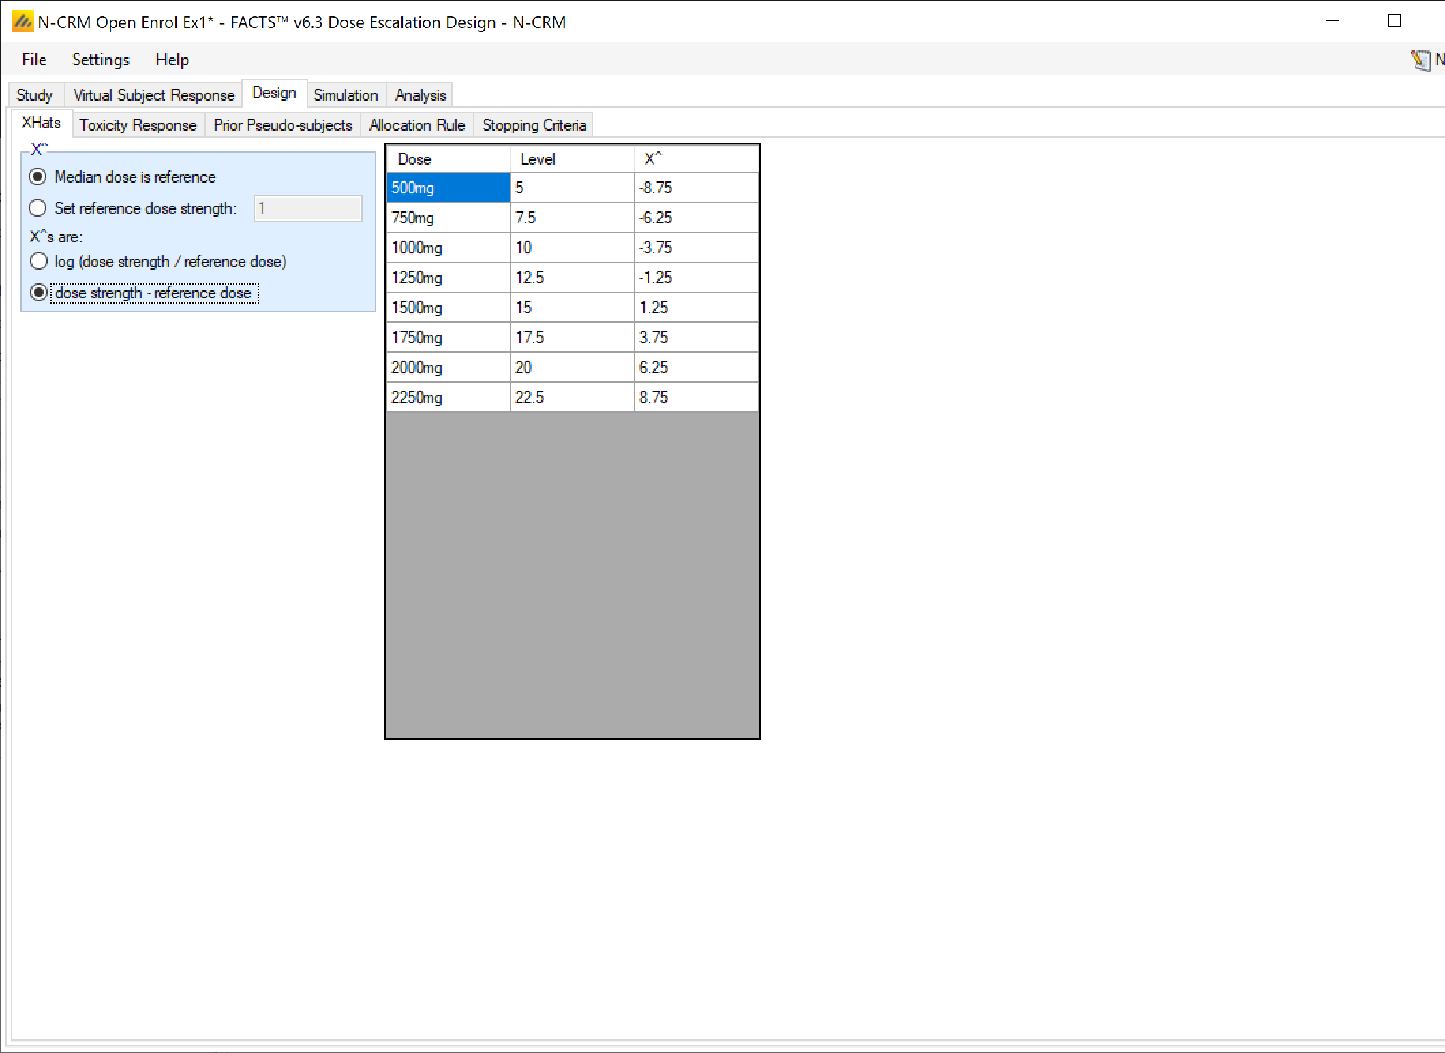Open Prior Pseudo-subjects sub-tab
This screenshot has width=1445, height=1053.
coord(282,125)
